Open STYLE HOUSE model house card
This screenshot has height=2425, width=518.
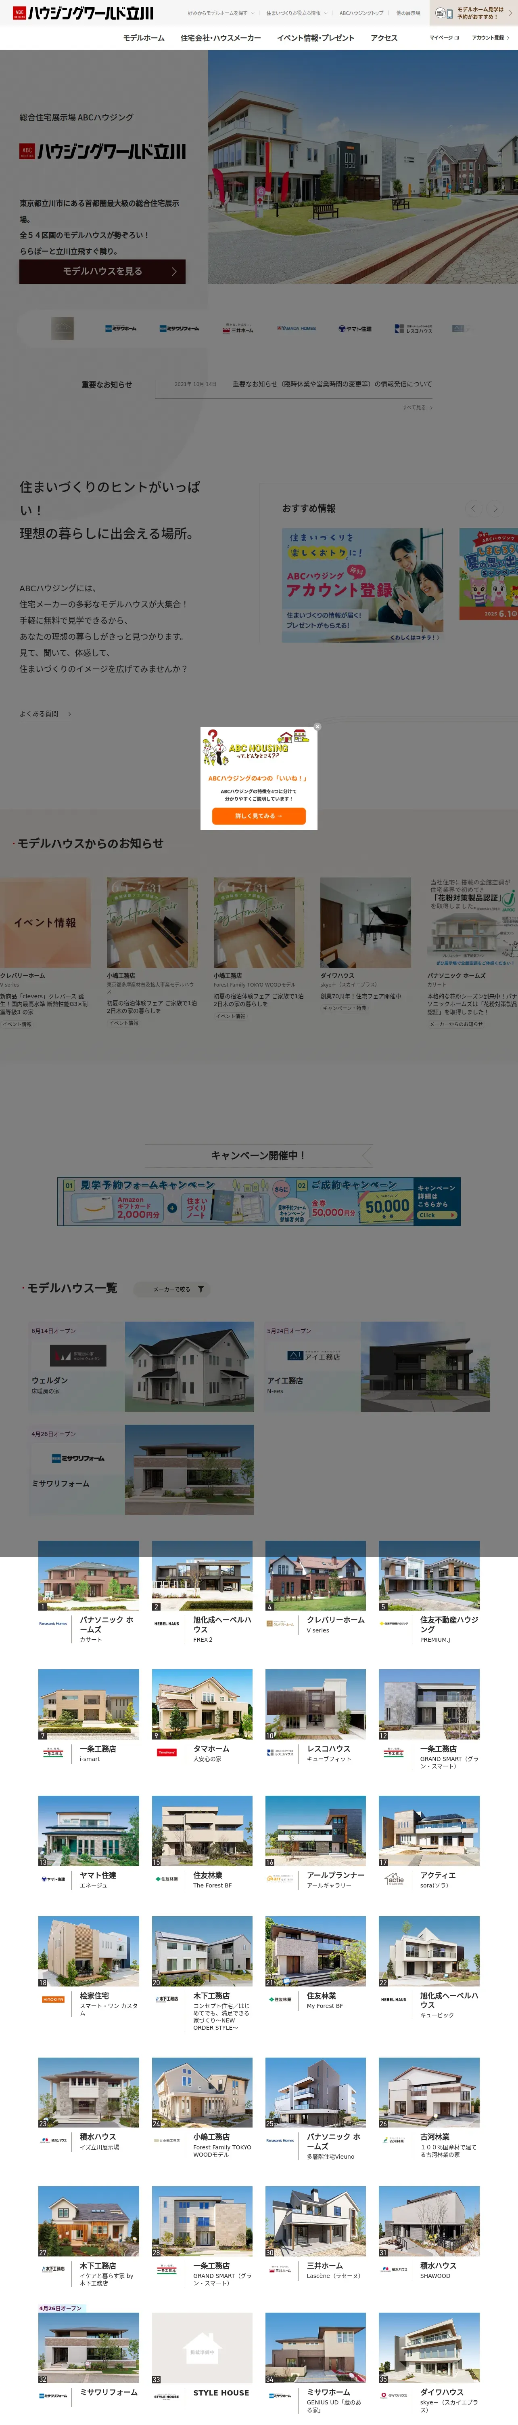click(202, 2356)
